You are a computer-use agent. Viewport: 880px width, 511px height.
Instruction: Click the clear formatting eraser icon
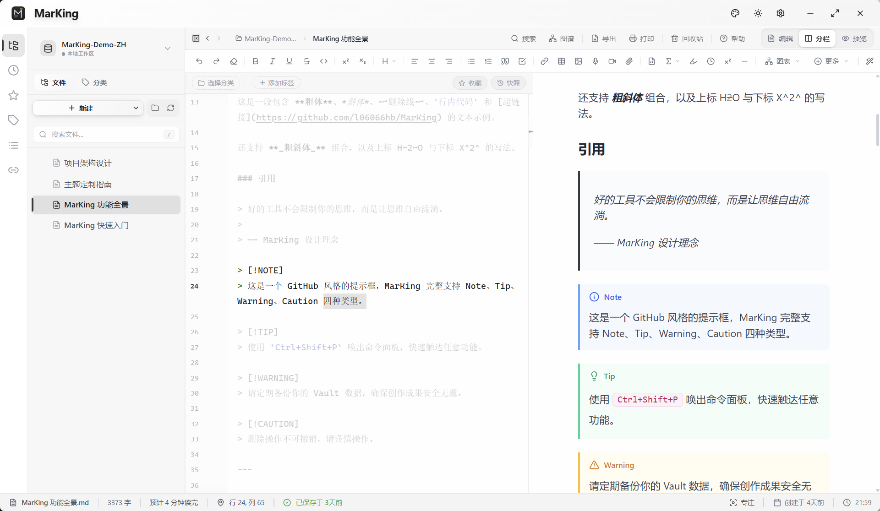[x=234, y=61]
